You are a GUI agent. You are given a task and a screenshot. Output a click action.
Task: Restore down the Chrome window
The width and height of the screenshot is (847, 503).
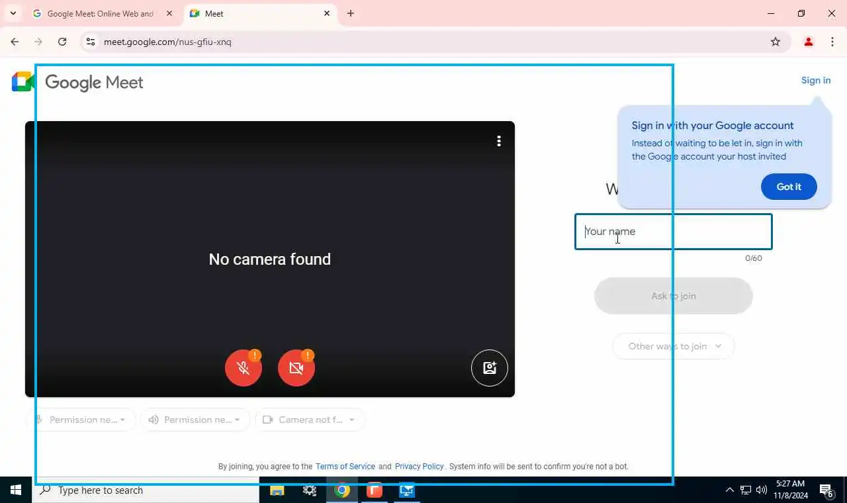pyautogui.click(x=801, y=13)
